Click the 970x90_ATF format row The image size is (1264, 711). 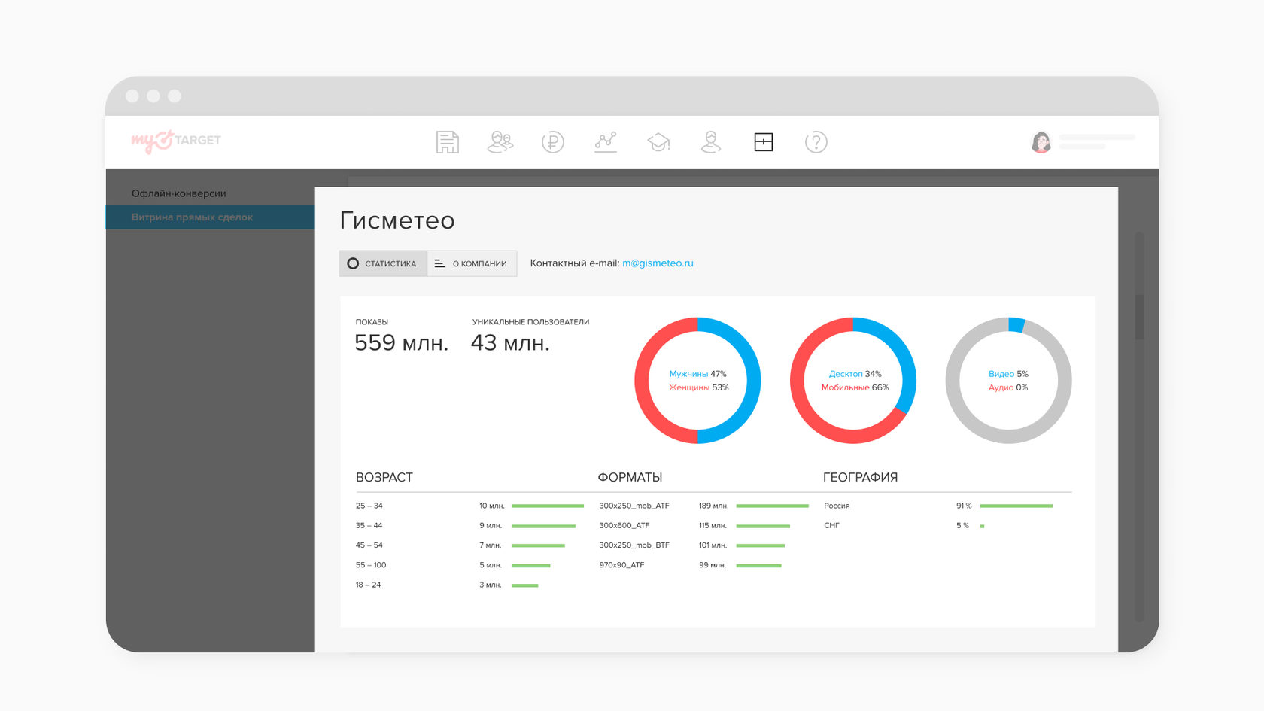690,565
